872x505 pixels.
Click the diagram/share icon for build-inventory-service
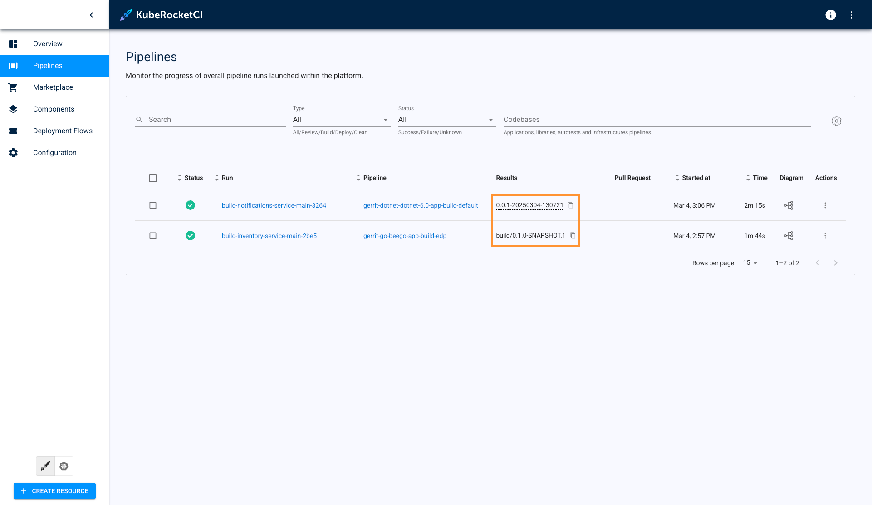click(789, 236)
